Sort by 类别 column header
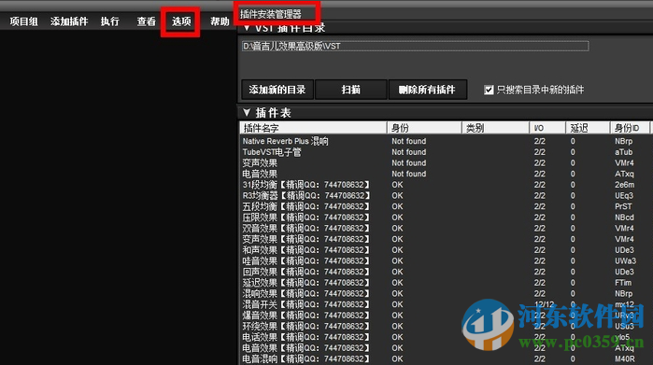653x365 pixels. [495, 128]
